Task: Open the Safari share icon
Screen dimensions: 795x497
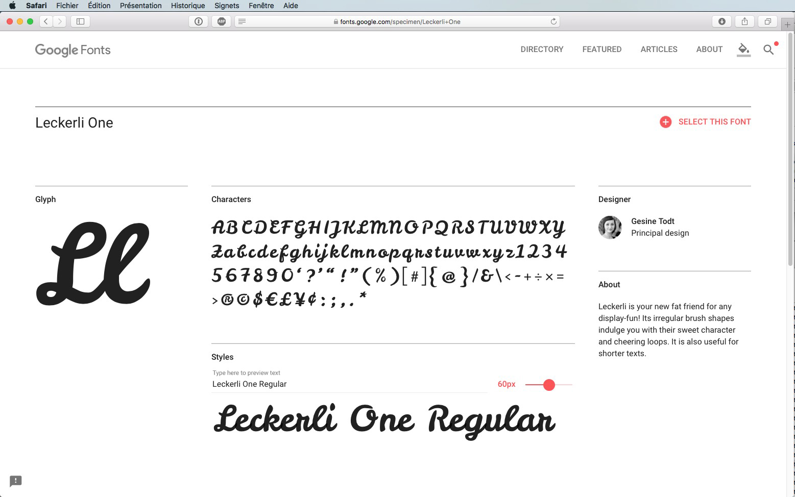Action: click(744, 21)
